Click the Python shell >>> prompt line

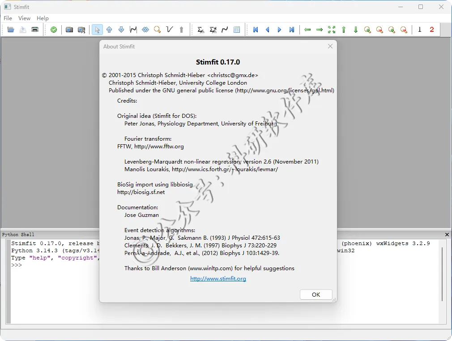tap(17, 265)
